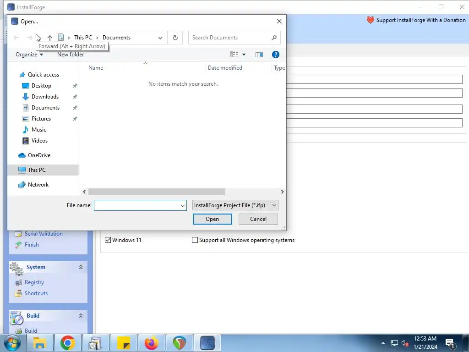The image size is (469, 352).
Task: Launch Google Chrome from taskbar
Action: coord(68,343)
